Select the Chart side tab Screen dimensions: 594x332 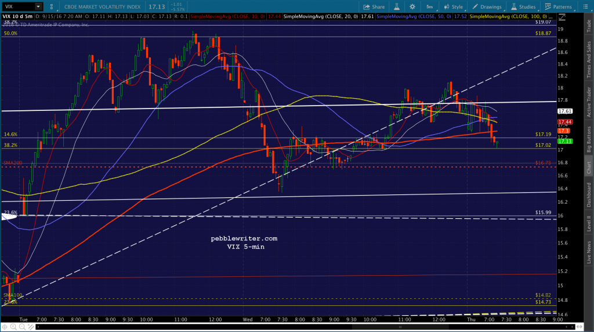coord(589,168)
